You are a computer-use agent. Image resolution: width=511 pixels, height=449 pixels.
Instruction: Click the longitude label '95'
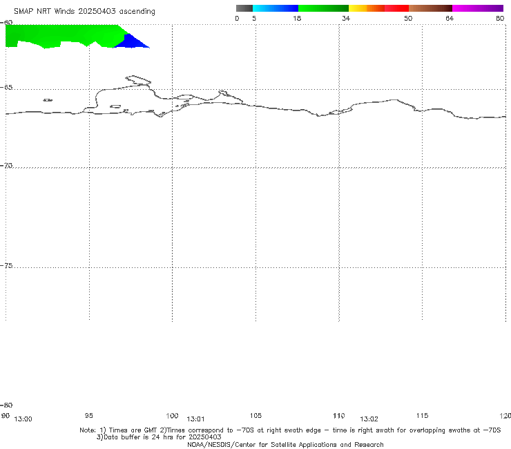(x=88, y=415)
